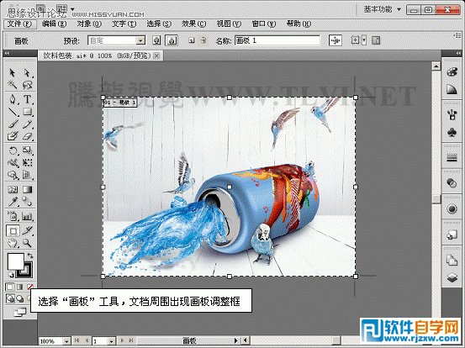Open the Brushes panel icon
Image resolution: width=465 pixels, height=348 pixels.
[x=452, y=114]
